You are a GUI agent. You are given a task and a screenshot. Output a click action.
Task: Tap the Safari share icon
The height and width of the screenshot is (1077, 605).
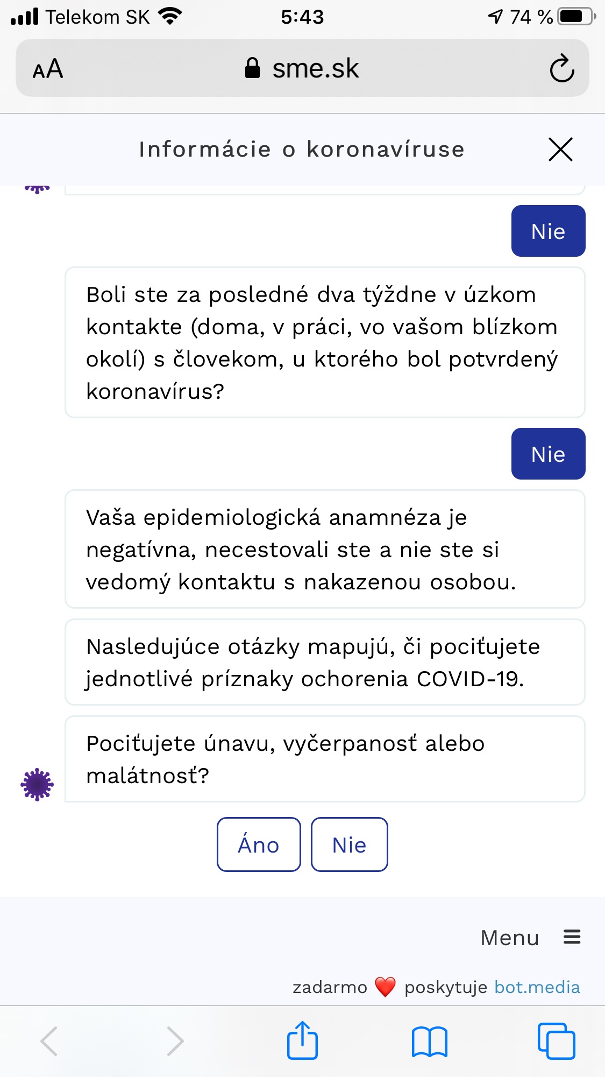click(302, 1040)
